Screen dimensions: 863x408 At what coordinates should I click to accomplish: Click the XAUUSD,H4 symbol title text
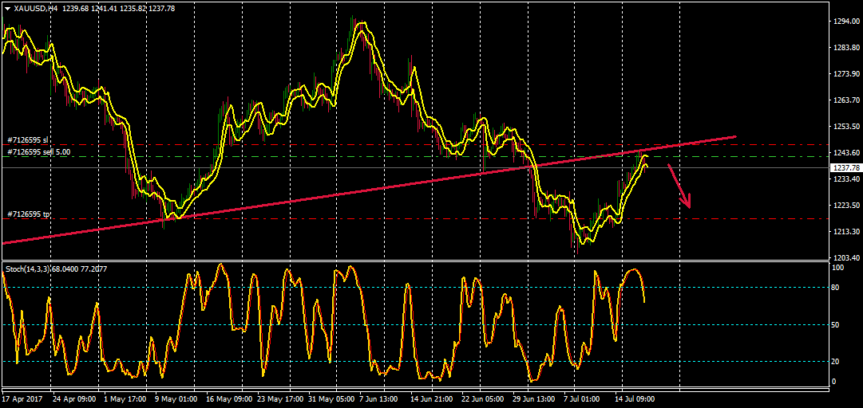coord(36,9)
